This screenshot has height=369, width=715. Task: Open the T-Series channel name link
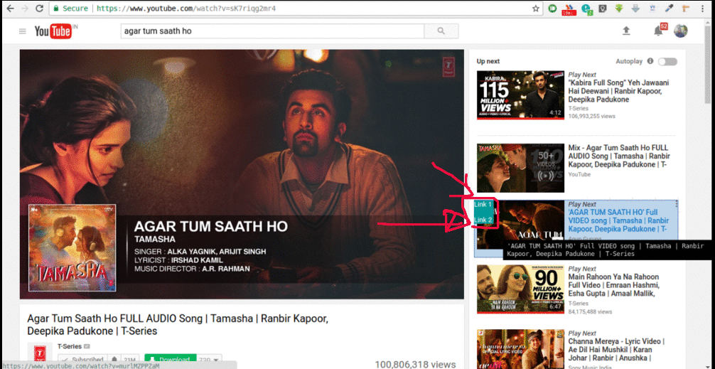70,346
